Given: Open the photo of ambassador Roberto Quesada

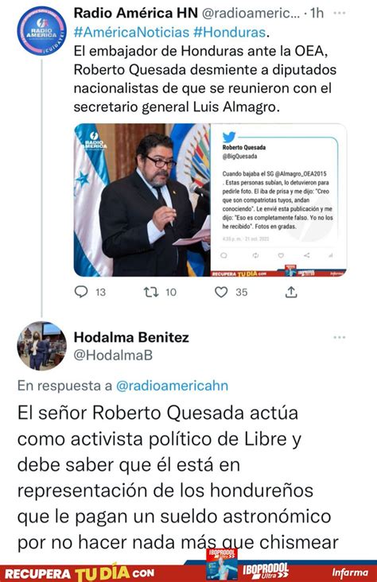Looking at the screenshot, I should 142,200.
